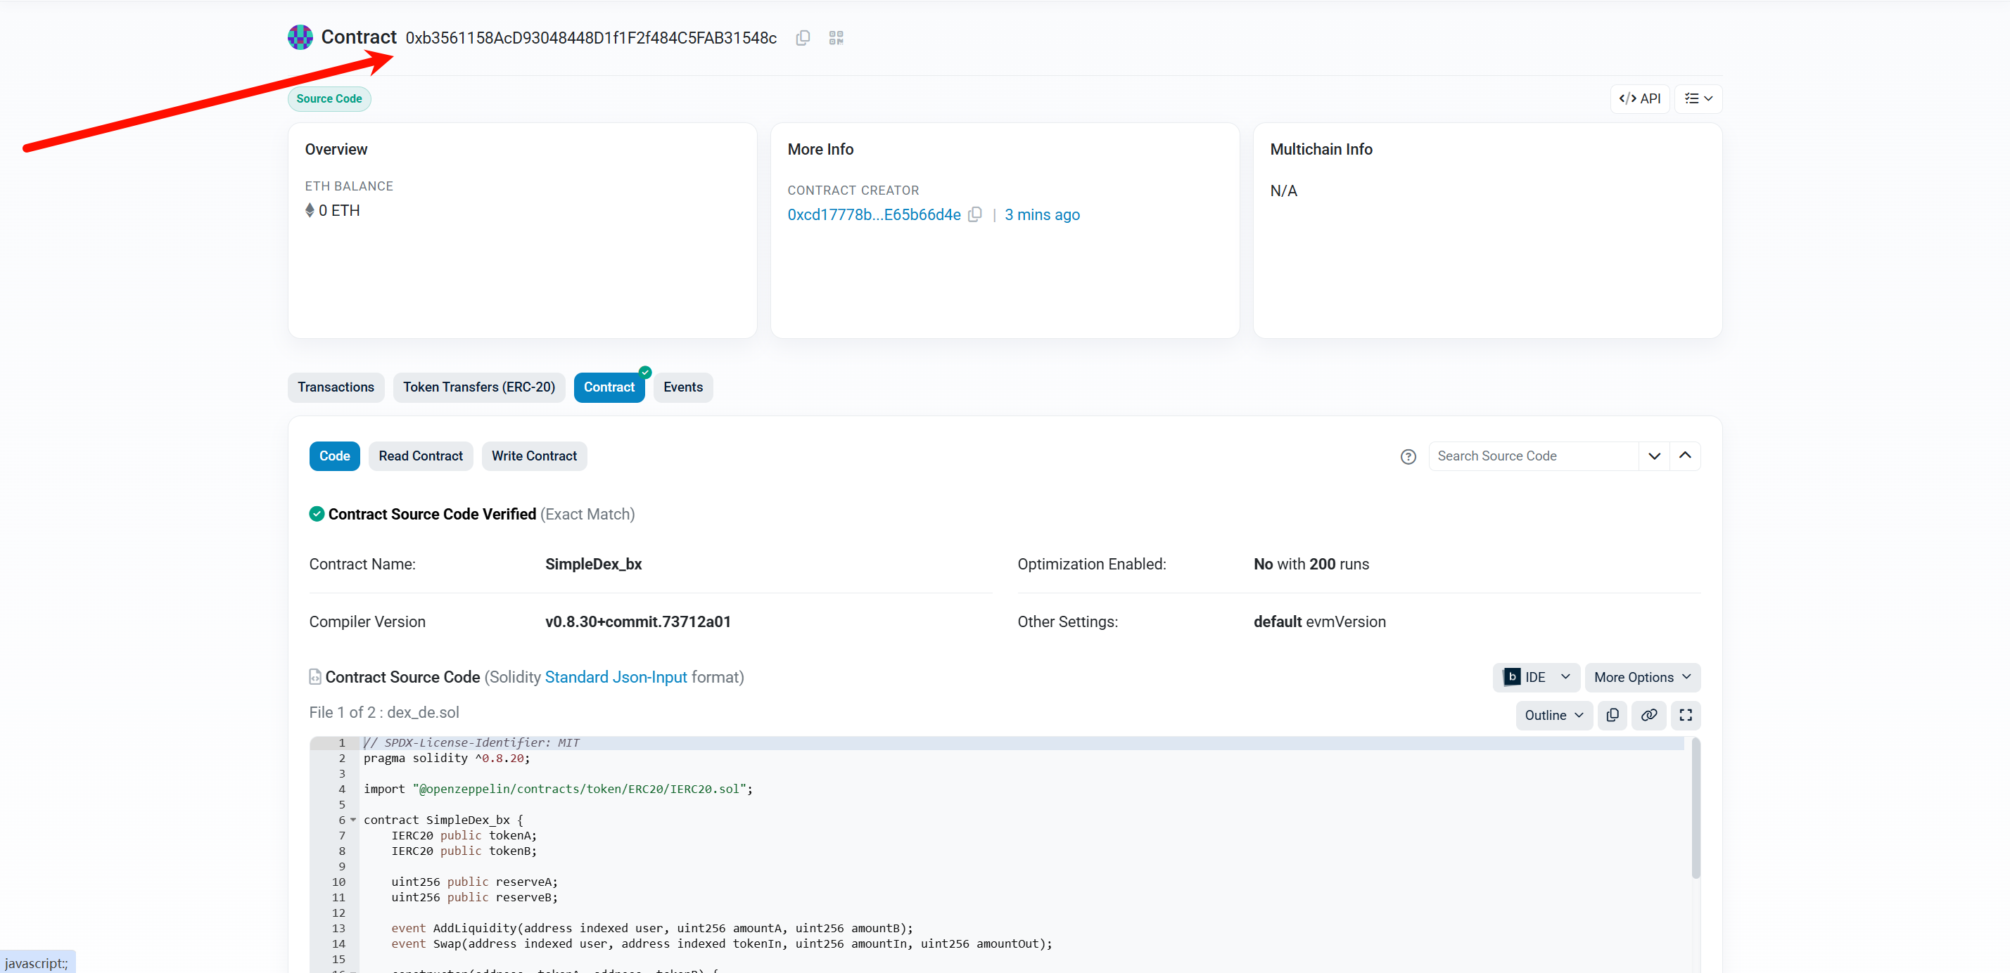
Task: Open the Token Transfers (ERC-20) tab
Action: coord(478,387)
